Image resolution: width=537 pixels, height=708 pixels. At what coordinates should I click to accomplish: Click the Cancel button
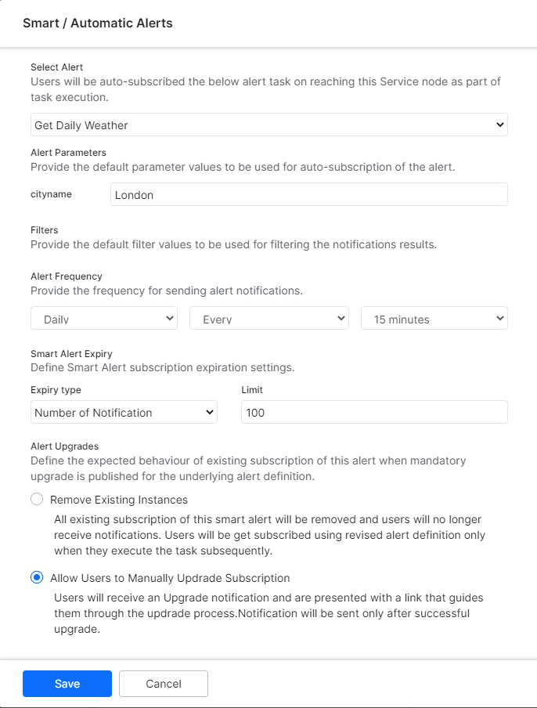click(x=163, y=683)
